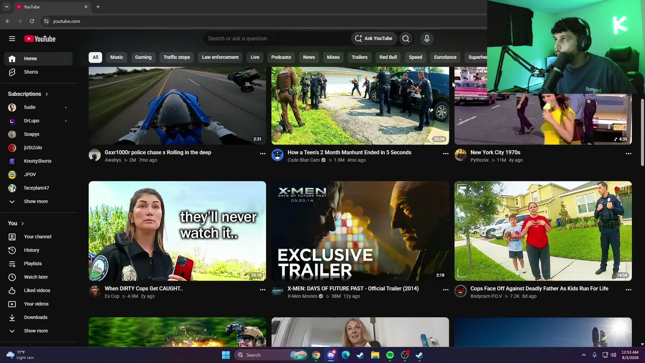This screenshot has height=363, width=645.
Task: Play the X-Men Exclusive Trailer thumbnail
Action: point(360,231)
